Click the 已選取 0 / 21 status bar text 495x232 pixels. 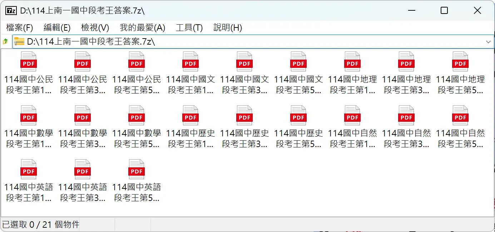click(x=41, y=225)
